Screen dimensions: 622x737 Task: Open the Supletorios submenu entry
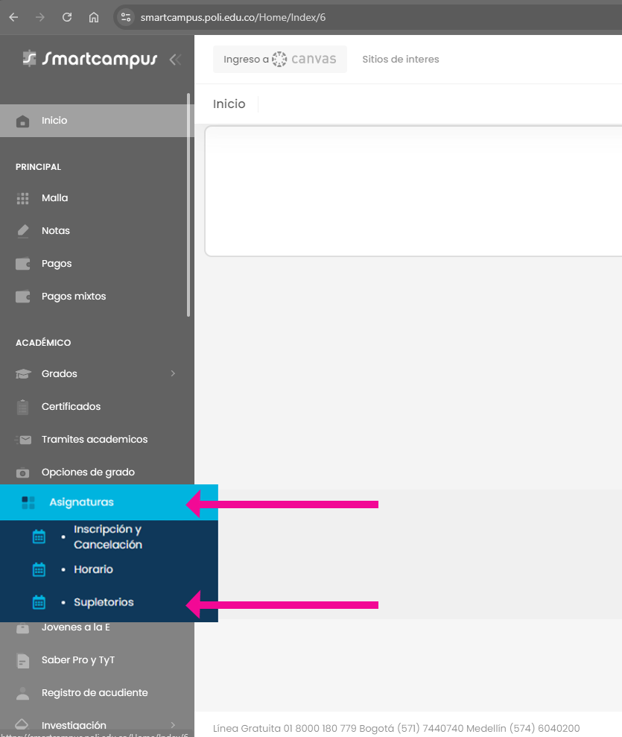pyautogui.click(x=104, y=602)
